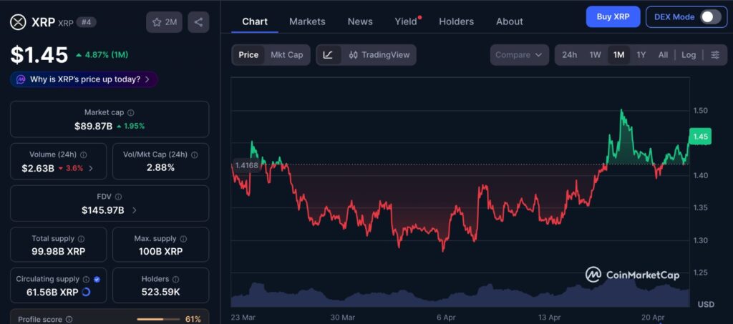Click the 61% profile score value
Image resolution: width=733 pixels, height=324 pixels.
[x=193, y=319]
